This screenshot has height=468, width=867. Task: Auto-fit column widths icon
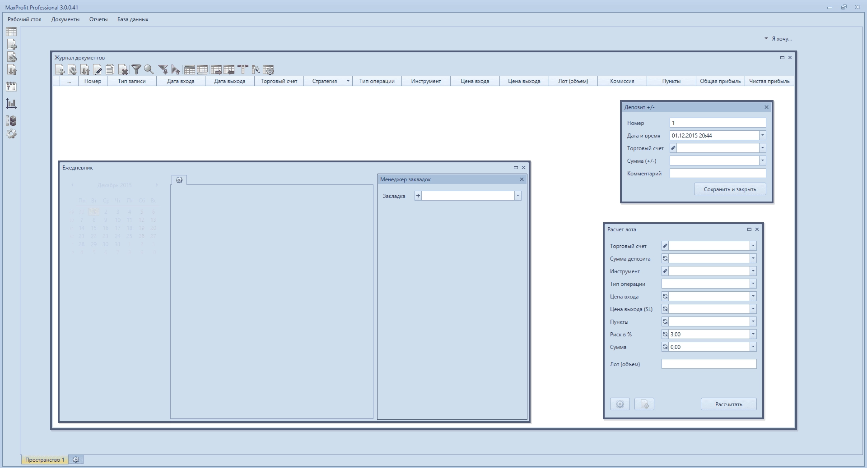[243, 69]
